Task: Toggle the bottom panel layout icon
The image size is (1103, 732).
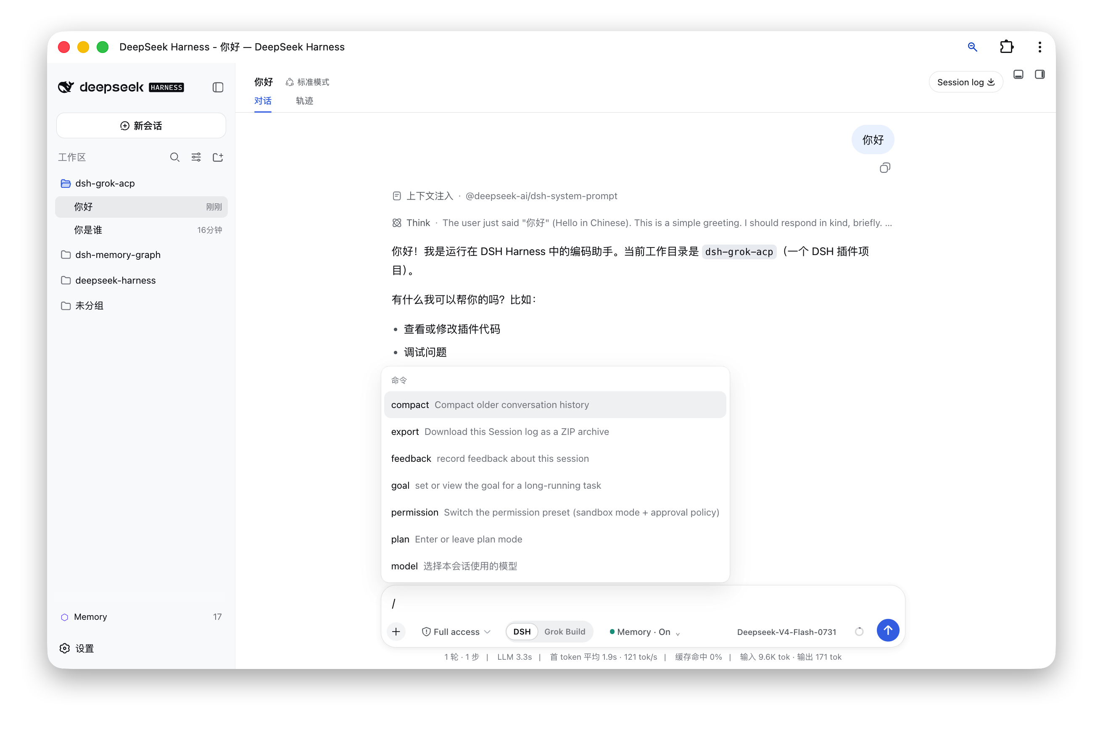Action: pos(1018,75)
